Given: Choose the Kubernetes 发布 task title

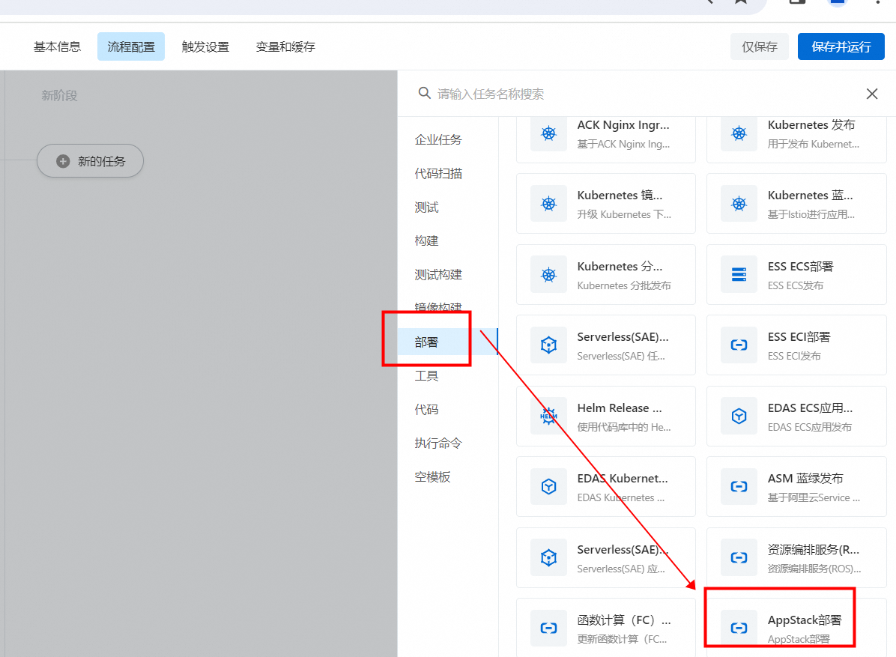Looking at the screenshot, I should (x=811, y=124).
